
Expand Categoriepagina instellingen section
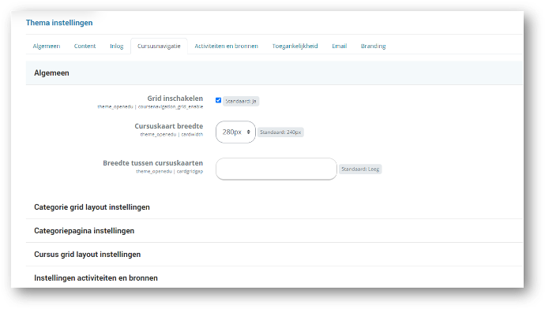pyautogui.click(x=84, y=231)
